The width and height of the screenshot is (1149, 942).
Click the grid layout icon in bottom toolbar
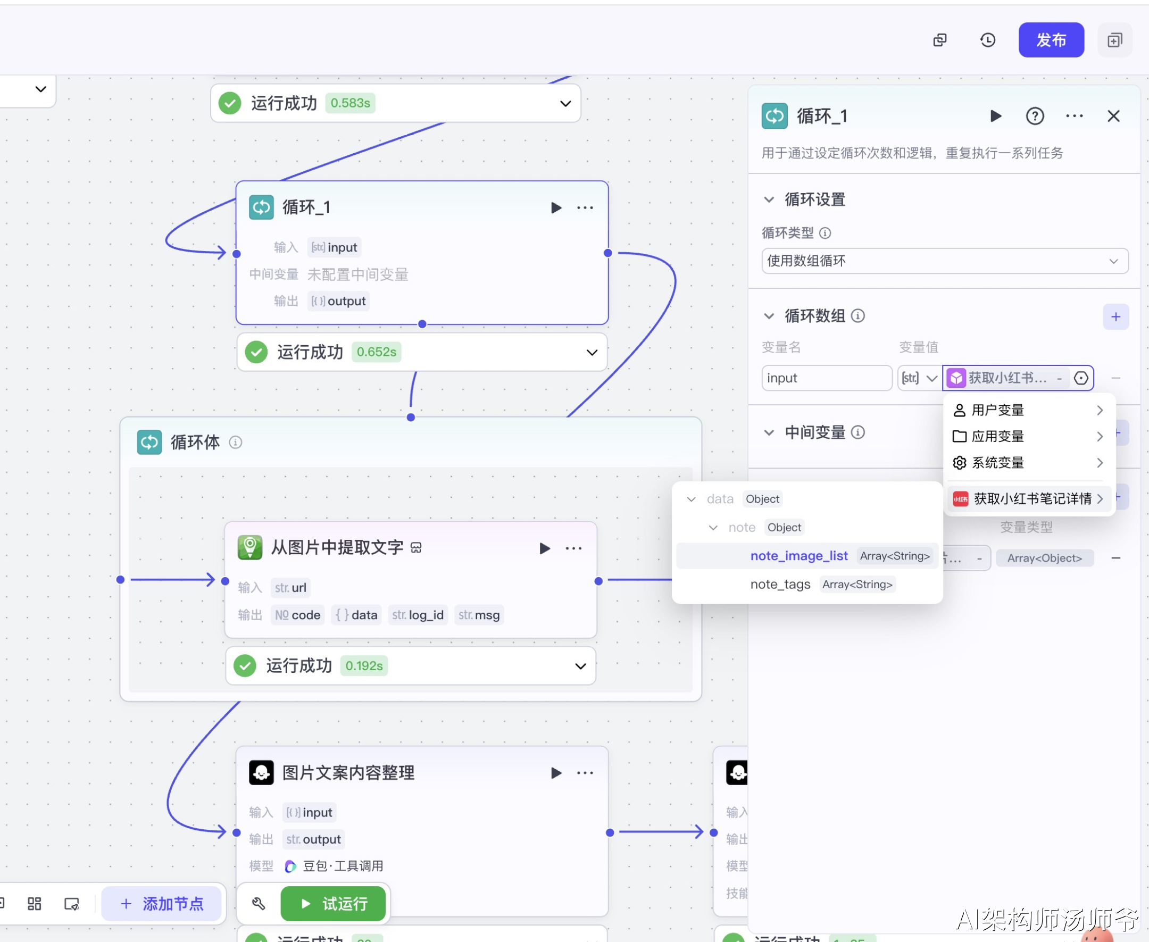coord(34,904)
